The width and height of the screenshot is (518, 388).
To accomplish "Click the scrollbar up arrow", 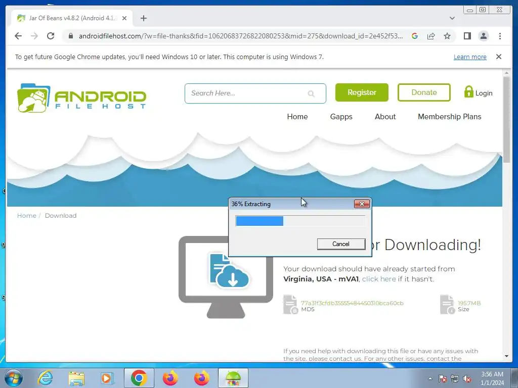I will [506, 73].
